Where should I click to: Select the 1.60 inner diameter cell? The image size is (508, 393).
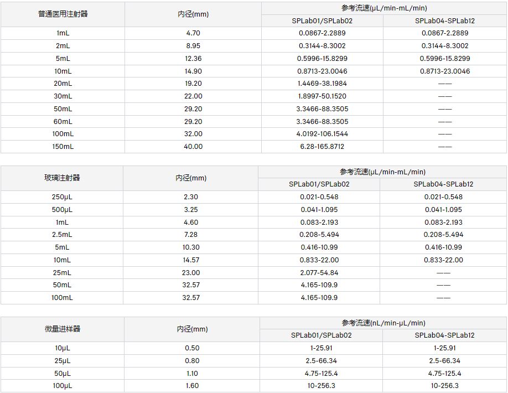[191, 386]
